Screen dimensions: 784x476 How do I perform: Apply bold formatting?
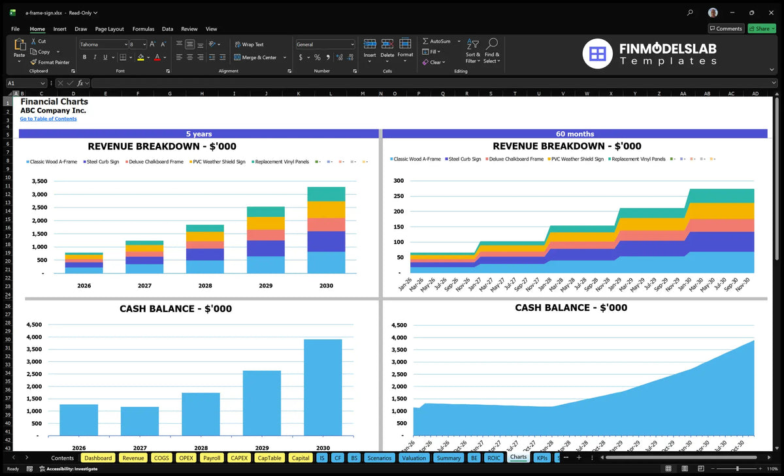84,57
